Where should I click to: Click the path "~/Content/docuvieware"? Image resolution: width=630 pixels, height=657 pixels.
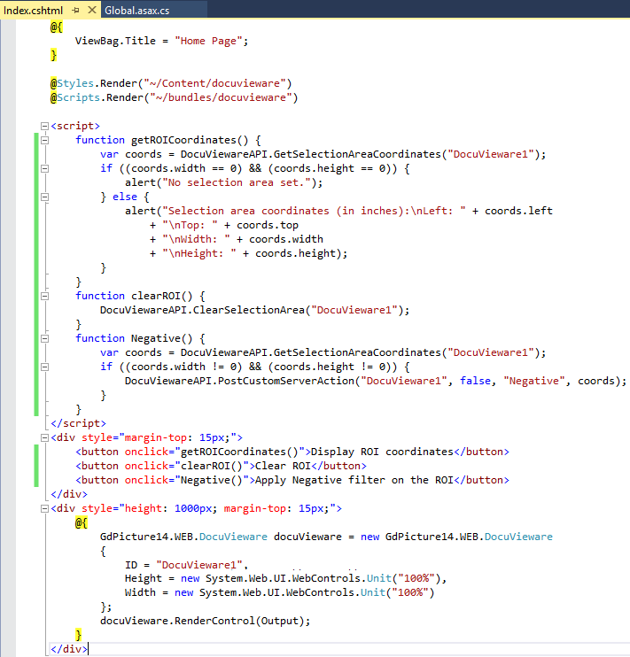[214, 83]
